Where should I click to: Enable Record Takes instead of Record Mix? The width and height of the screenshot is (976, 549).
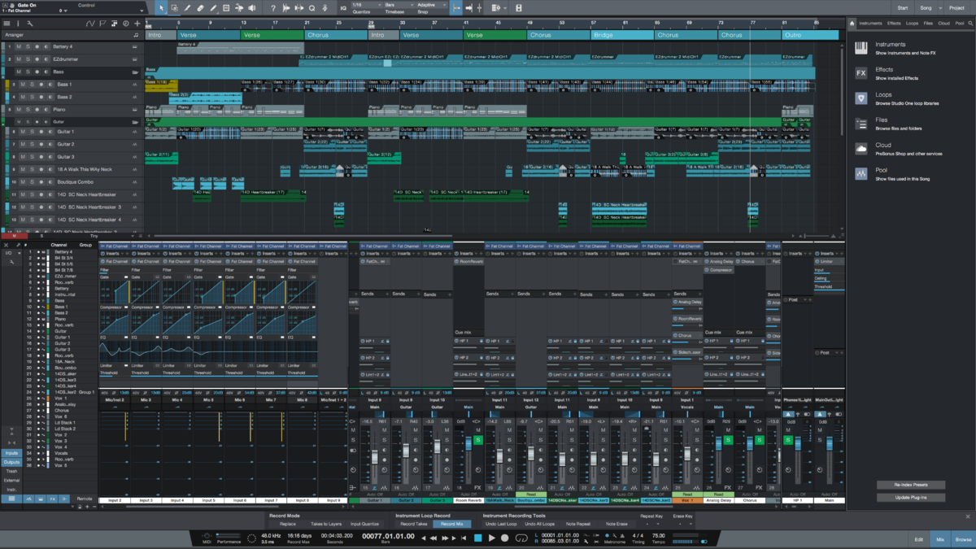coord(413,524)
